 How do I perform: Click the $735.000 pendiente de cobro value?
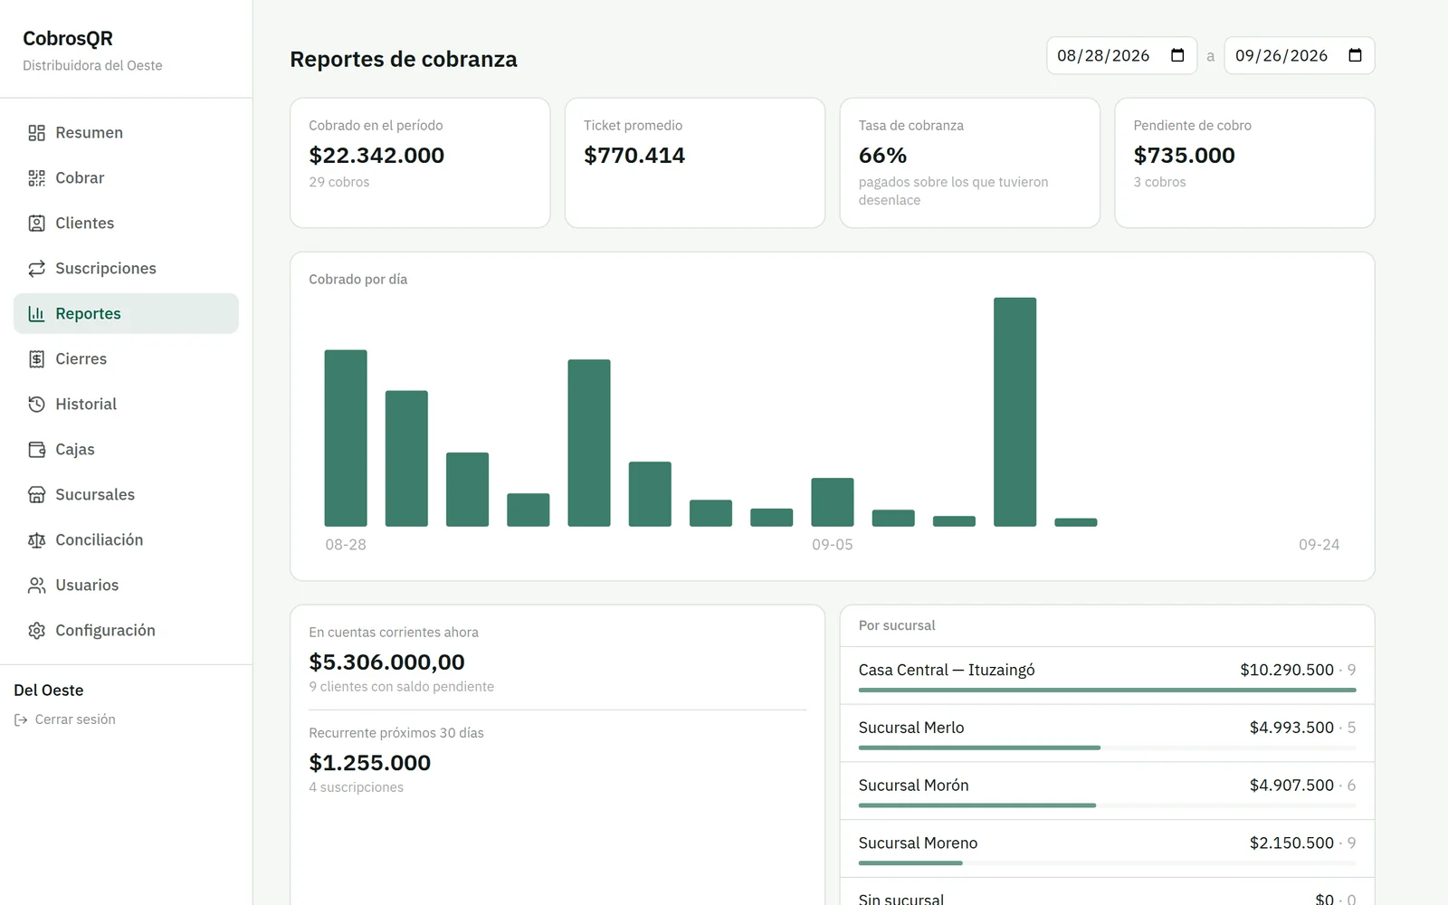point(1184,156)
